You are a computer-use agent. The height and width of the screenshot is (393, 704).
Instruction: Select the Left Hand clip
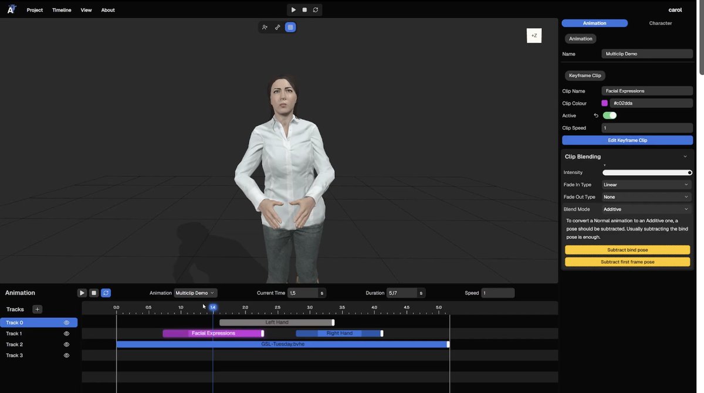276,323
